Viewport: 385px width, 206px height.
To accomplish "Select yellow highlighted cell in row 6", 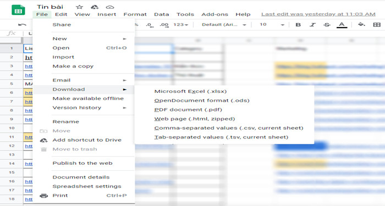I will (28, 93).
